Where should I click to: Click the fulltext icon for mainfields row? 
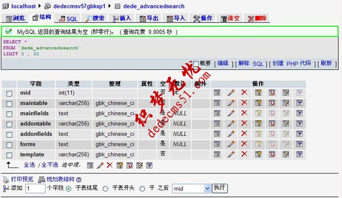click(x=299, y=113)
